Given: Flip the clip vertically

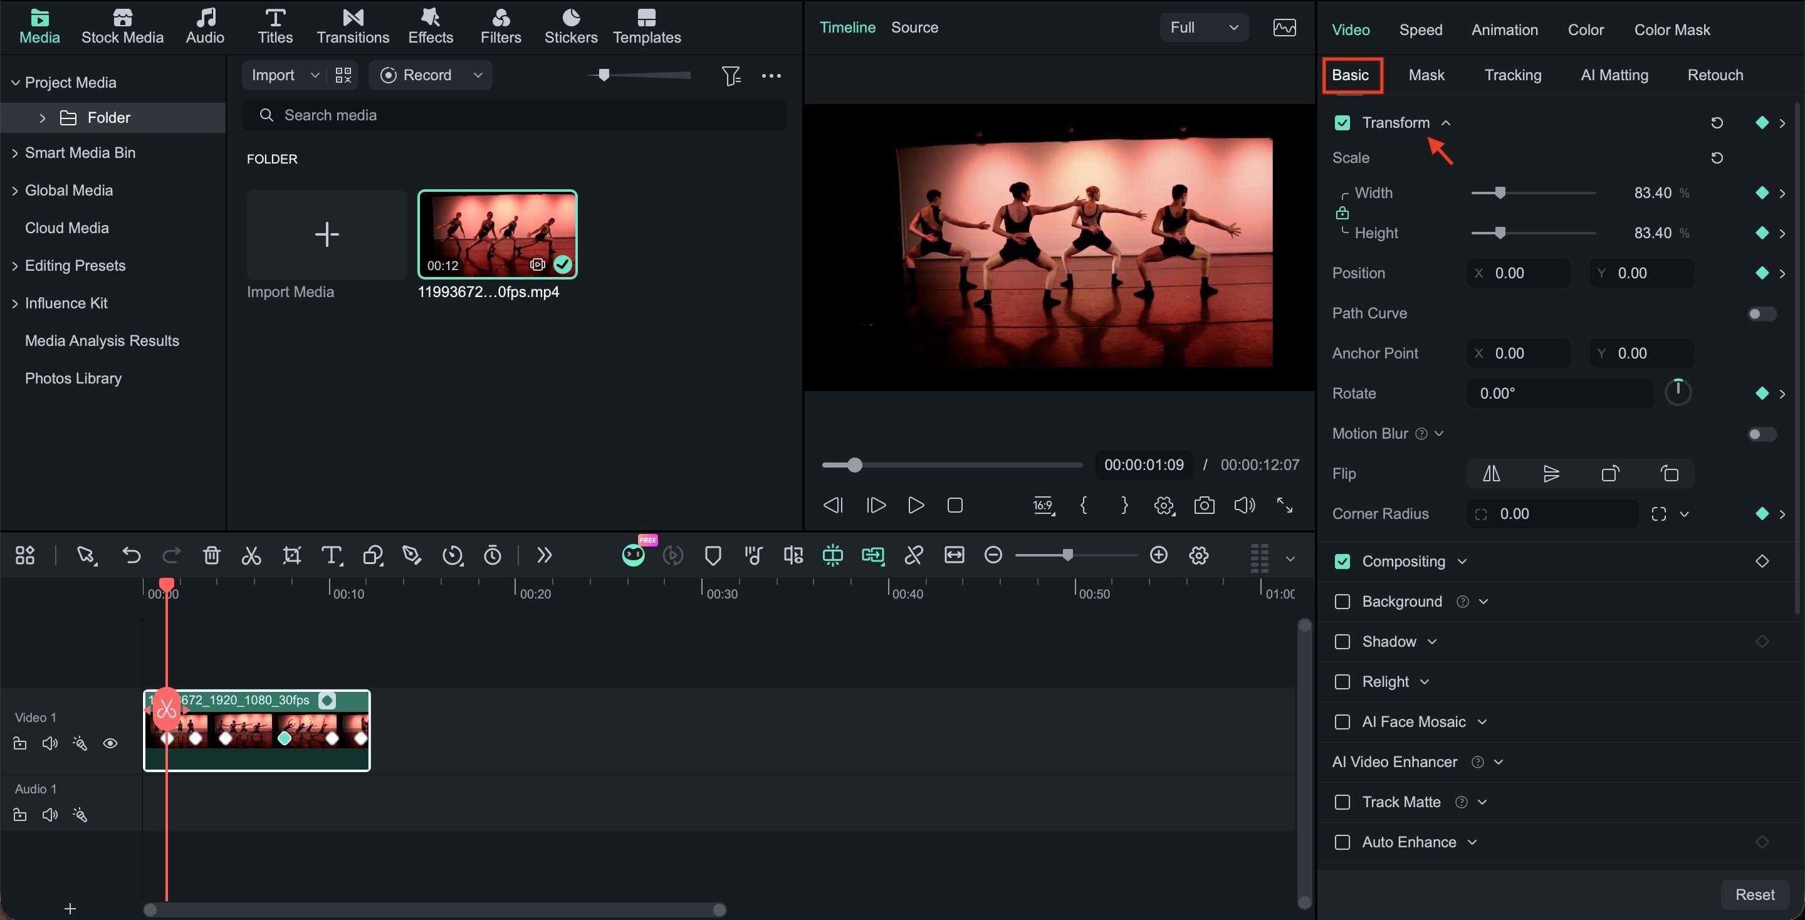Looking at the screenshot, I should [1551, 474].
